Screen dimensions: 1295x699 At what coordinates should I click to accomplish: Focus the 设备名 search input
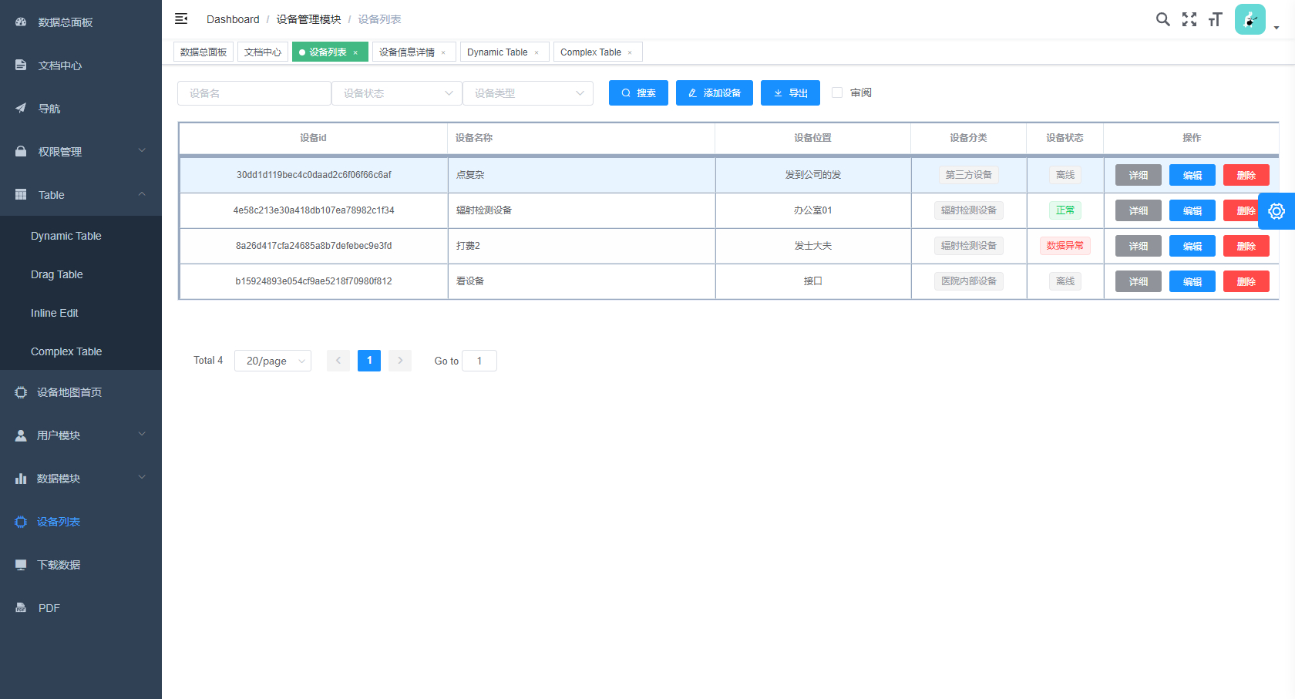[x=254, y=93]
